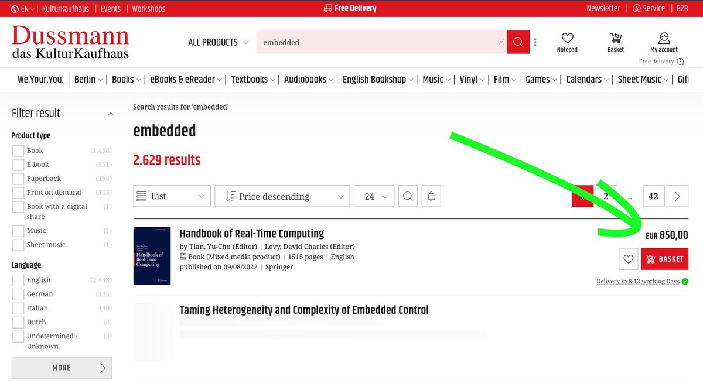
Task: Open the KulturKaufhaus top link
Action: click(x=66, y=9)
